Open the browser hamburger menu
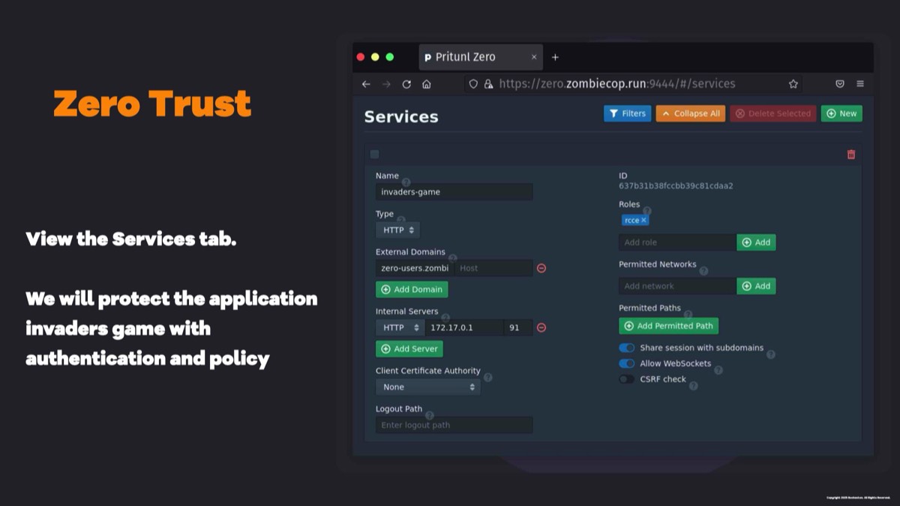Viewport: 900px width, 506px height. point(860,84)
